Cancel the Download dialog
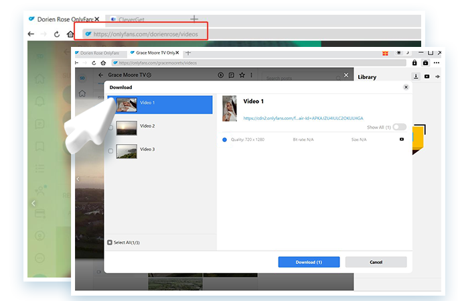The image size is (458, 301). 376,262
